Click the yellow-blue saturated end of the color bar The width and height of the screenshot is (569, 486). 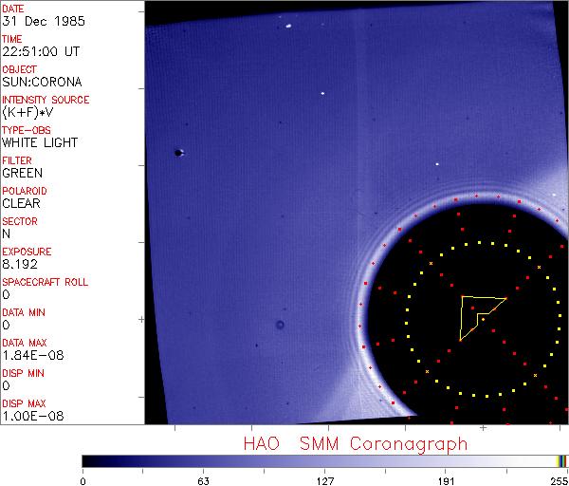click(x=562, y=460)
